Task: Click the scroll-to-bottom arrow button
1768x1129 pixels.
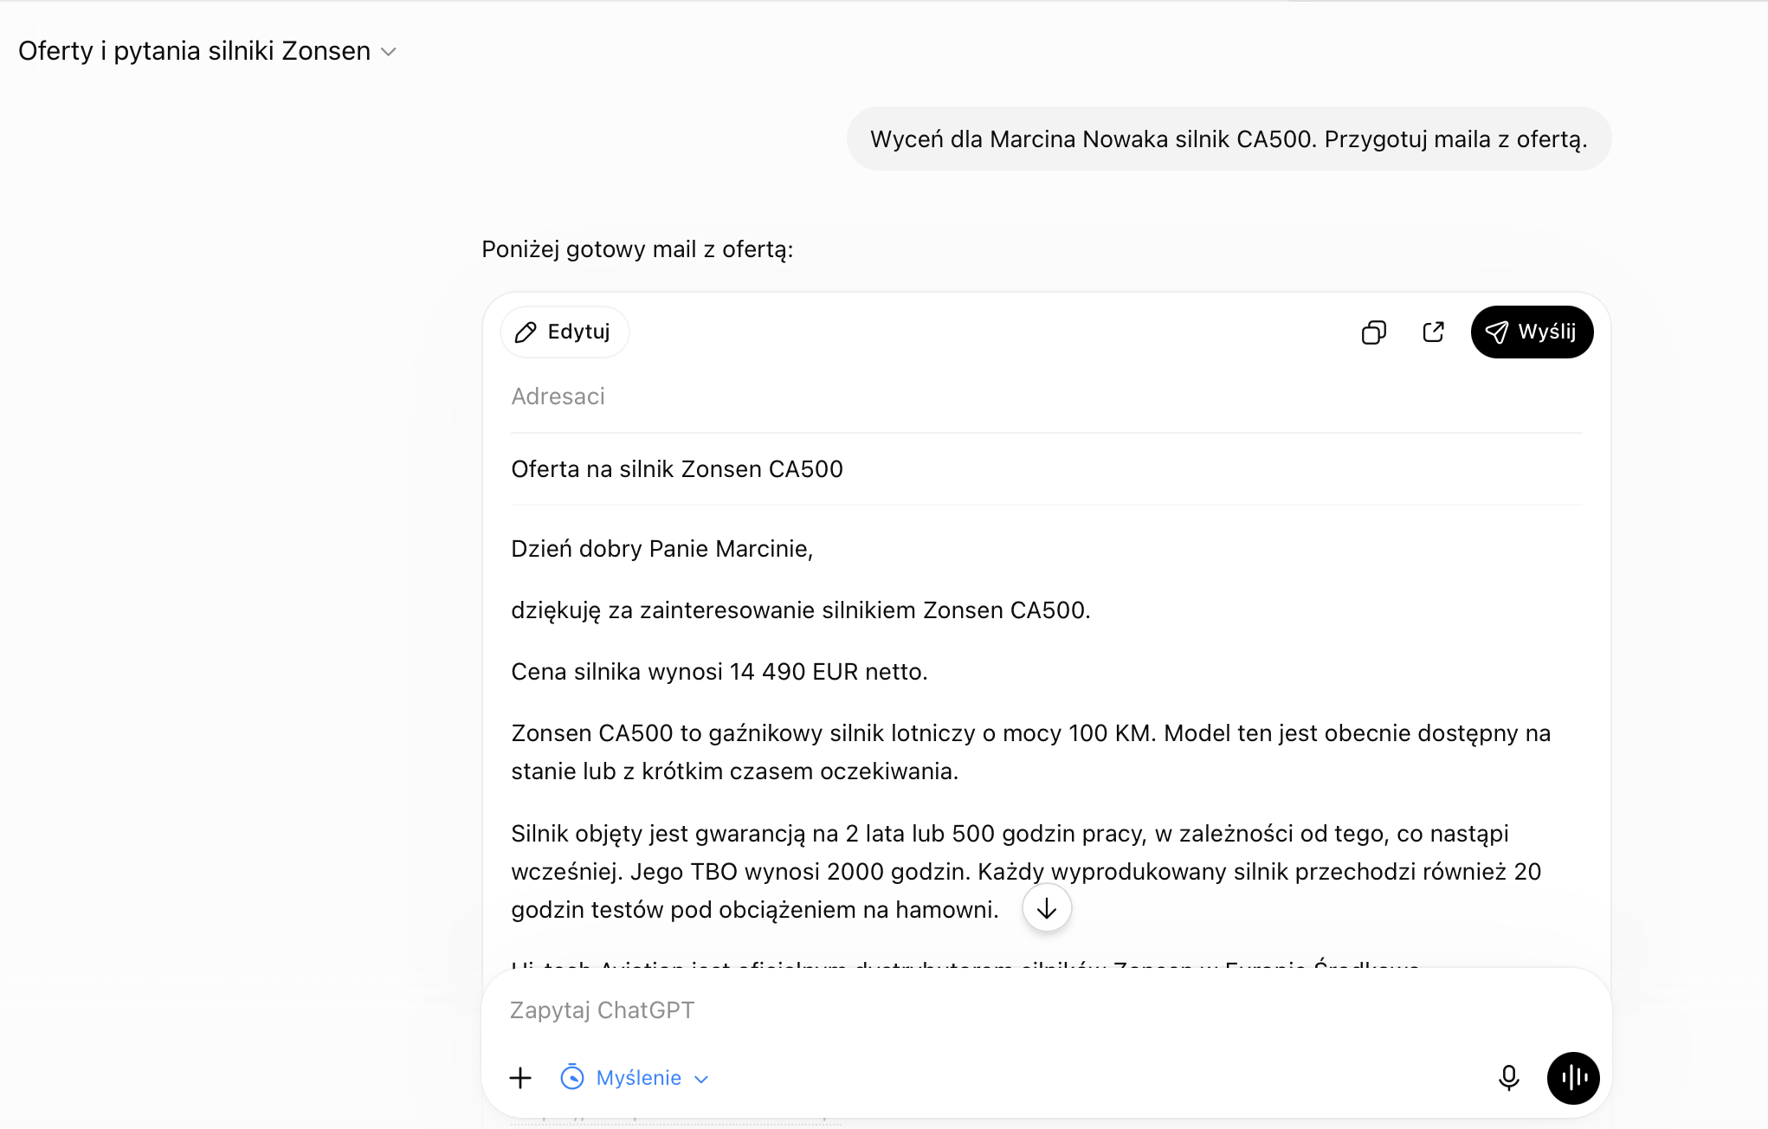Action: click(1047, 908)
